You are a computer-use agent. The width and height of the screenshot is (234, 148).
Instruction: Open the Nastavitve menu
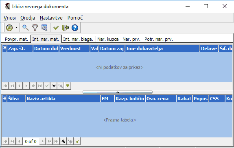[51, 18]
